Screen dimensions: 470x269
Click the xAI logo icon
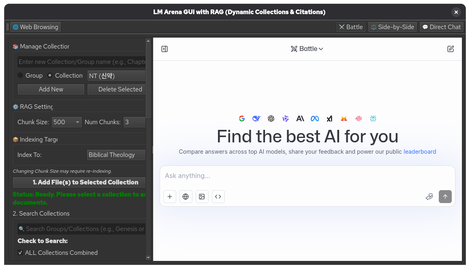[329, 119]
